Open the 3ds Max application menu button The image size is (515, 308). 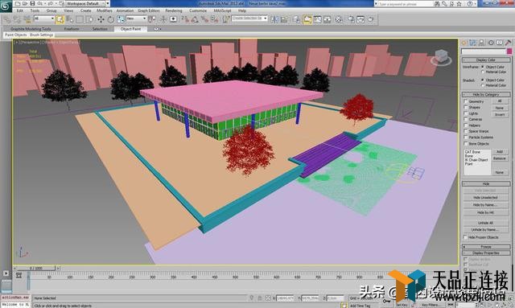click(x=6, y=6)
